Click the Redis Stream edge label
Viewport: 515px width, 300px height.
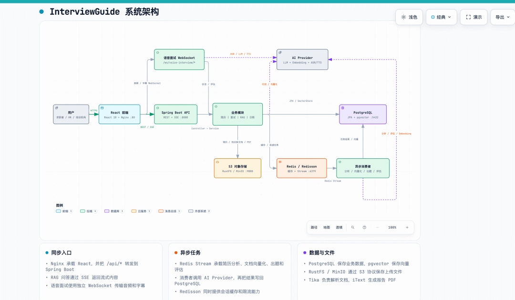pos(333,181)
